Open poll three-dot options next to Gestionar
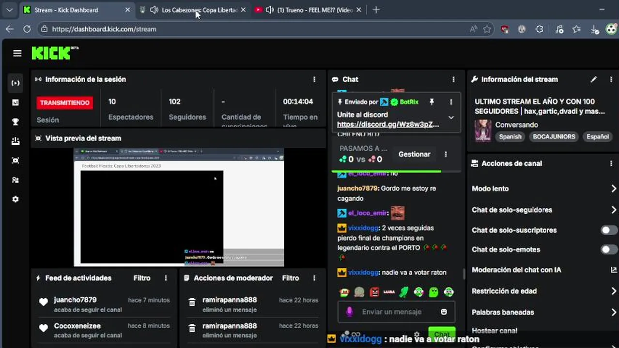Screen dimensions: 619x348 (x=446, y=154)
